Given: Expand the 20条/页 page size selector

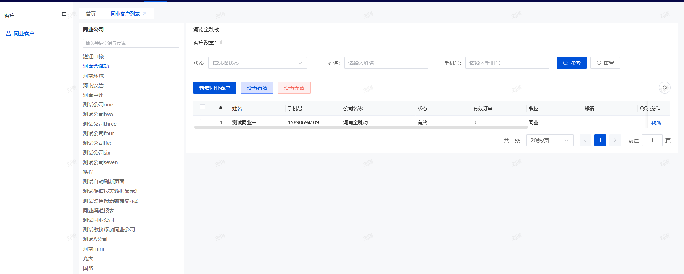Looking at the screenshot, I should click(x=549, y=140).
